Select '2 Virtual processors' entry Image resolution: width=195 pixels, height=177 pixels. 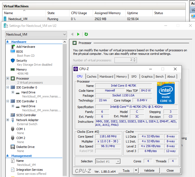[30, 83]
